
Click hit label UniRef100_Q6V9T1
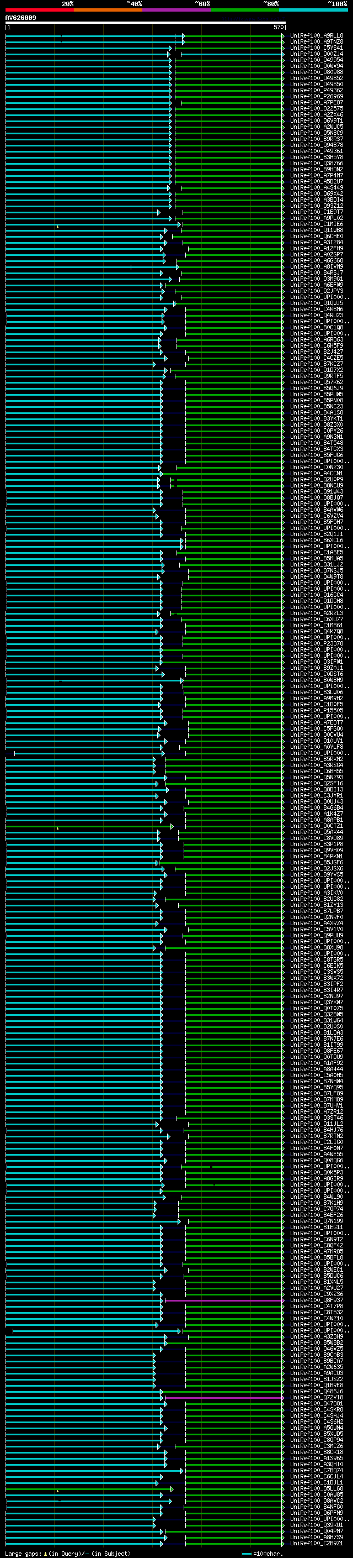point(317,121)
